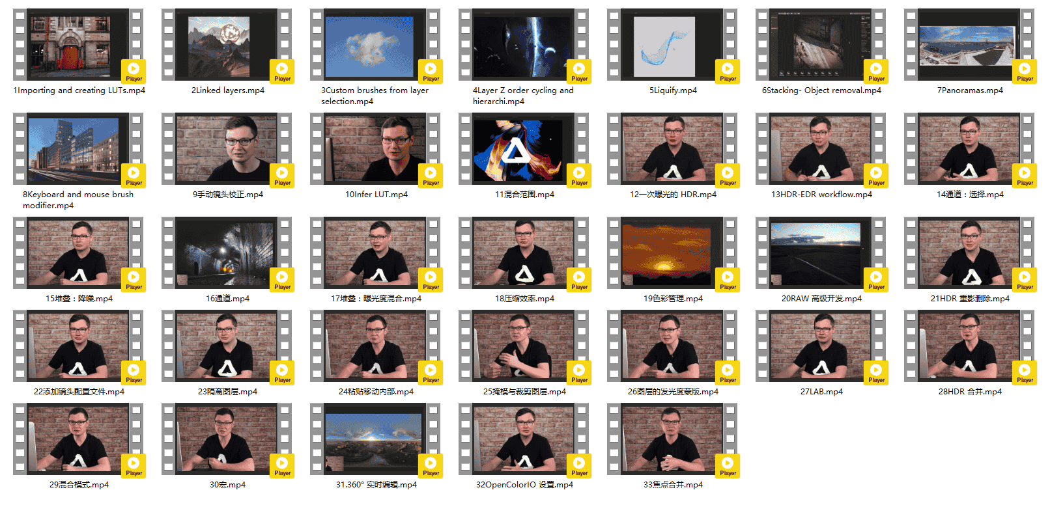
Task: Click the file name label 10Infer LUT.mp4
Action: [x=376, y=195]
